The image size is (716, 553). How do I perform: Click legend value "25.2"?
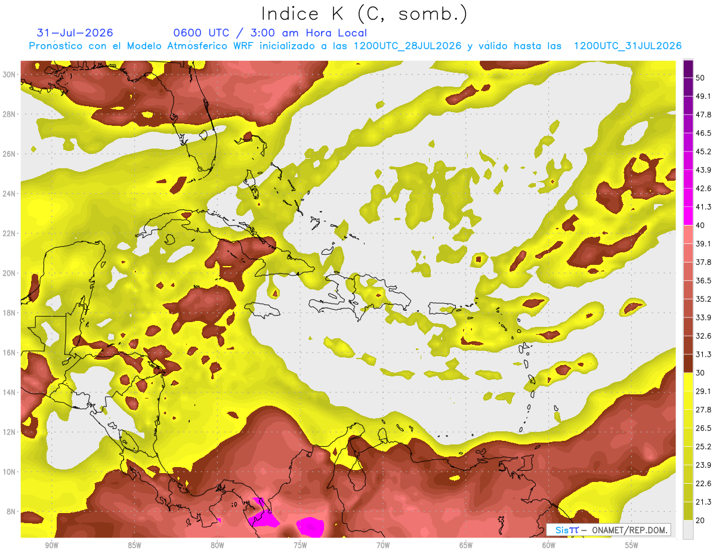[x=703, y=446]
